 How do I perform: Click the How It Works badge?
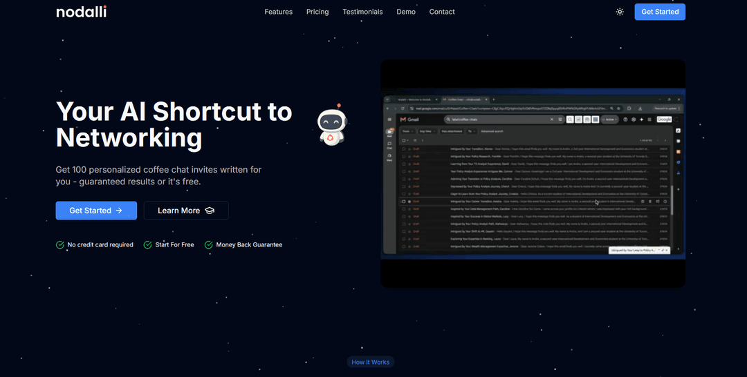[x=370, y=362]
